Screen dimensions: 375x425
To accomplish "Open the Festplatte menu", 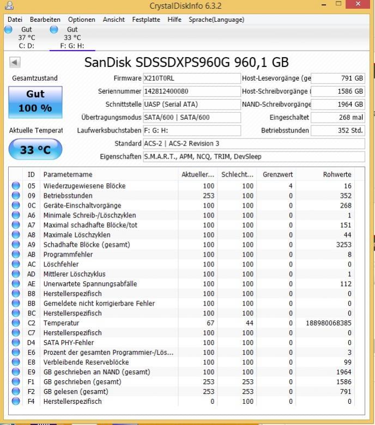I will click(146, 20).
